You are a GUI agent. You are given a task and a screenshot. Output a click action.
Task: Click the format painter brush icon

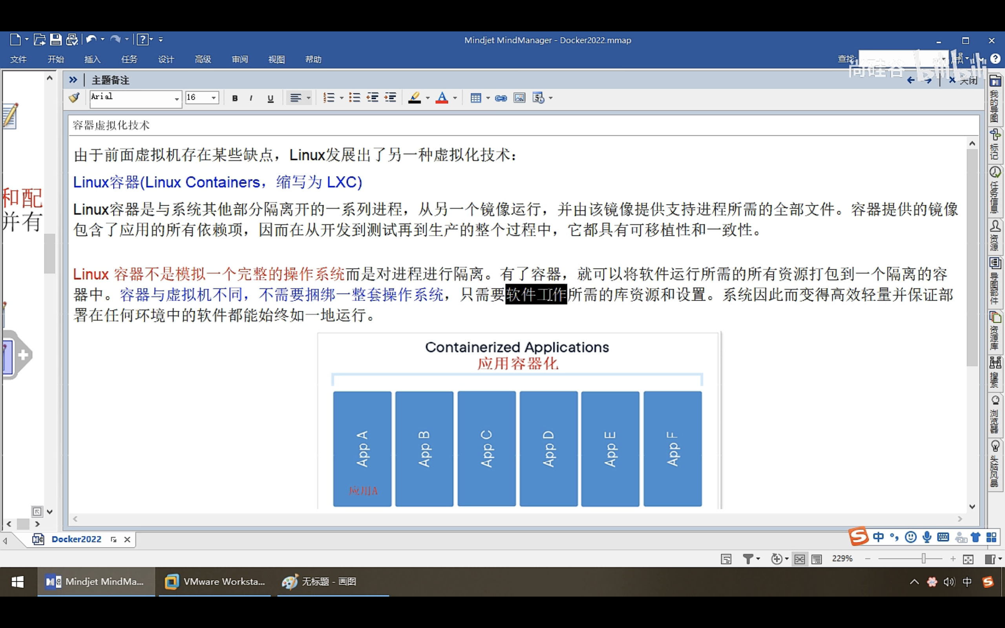(74, 98)
